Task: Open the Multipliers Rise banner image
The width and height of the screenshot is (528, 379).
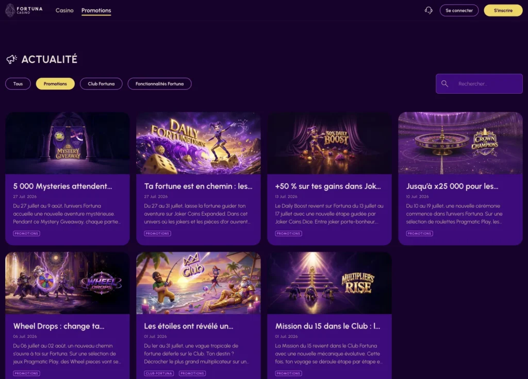Action: 329,283
